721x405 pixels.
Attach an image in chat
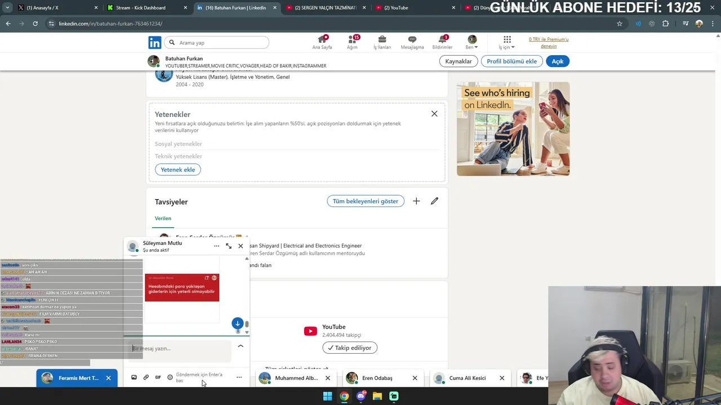[x=134, y=377]
